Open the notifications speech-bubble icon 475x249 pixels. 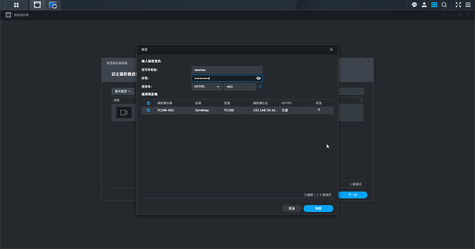(x=414, y=5)
